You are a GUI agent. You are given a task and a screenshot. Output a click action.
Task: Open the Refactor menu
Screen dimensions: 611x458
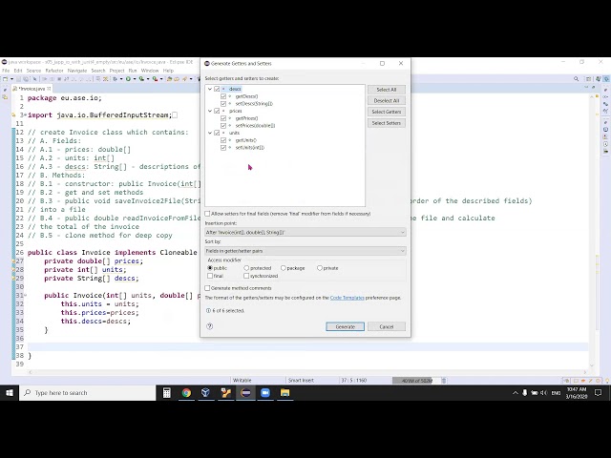54,71
